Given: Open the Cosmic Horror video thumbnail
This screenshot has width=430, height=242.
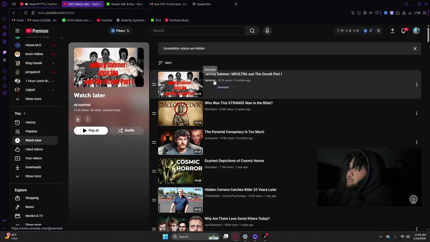Looking at the screenshot, I should [x=180, y=171].
